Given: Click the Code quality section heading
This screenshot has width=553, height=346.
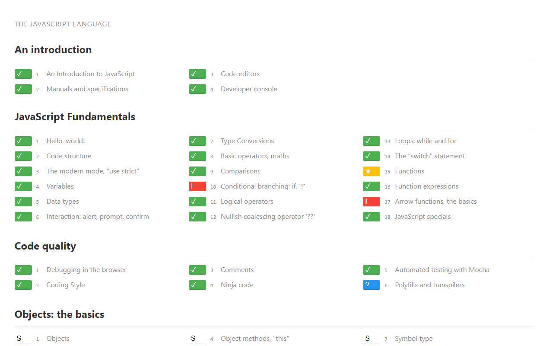Looking at the screenshot, I should [45, 246].
